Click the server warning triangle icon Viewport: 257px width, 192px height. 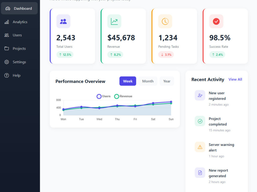200,147
